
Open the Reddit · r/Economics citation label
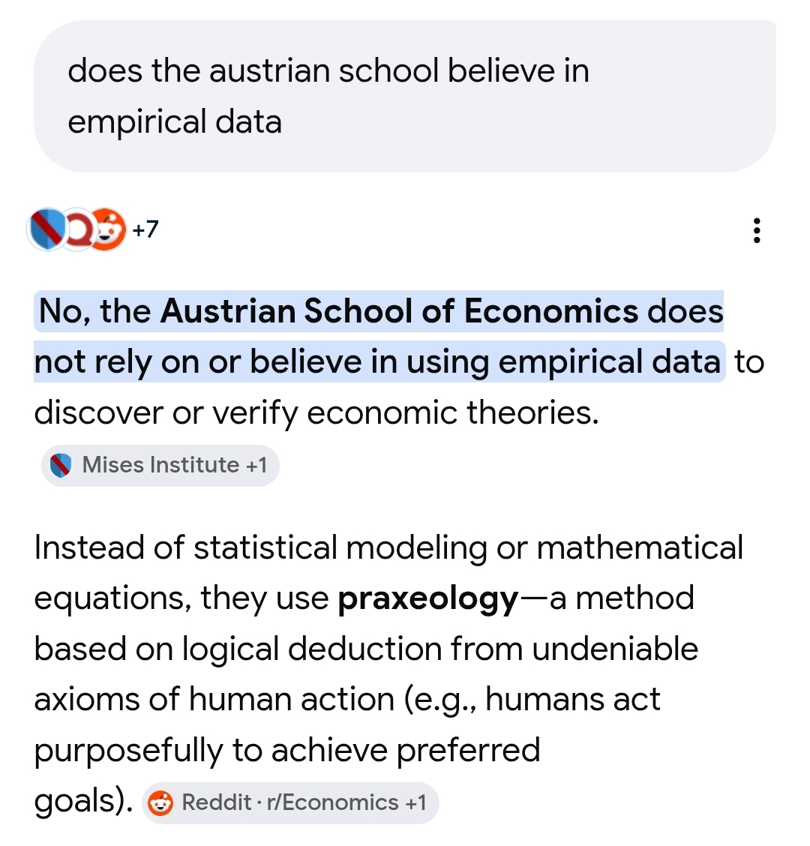(290, 802)
